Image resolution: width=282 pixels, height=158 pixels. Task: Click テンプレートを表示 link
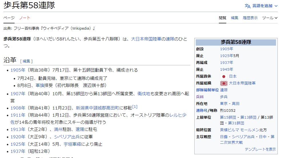click(x=260, y=149)
